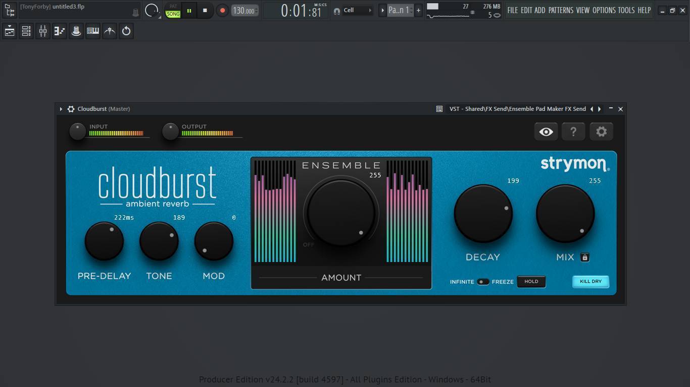
Task: Open the VST preset path dropdown
Action: [518, 109]
